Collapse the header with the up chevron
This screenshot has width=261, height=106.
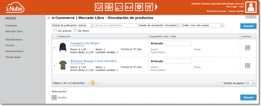251,17
